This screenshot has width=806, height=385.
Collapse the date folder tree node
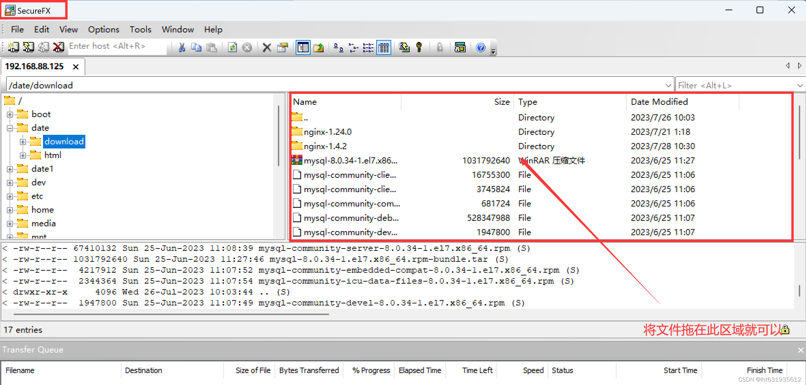10,128
